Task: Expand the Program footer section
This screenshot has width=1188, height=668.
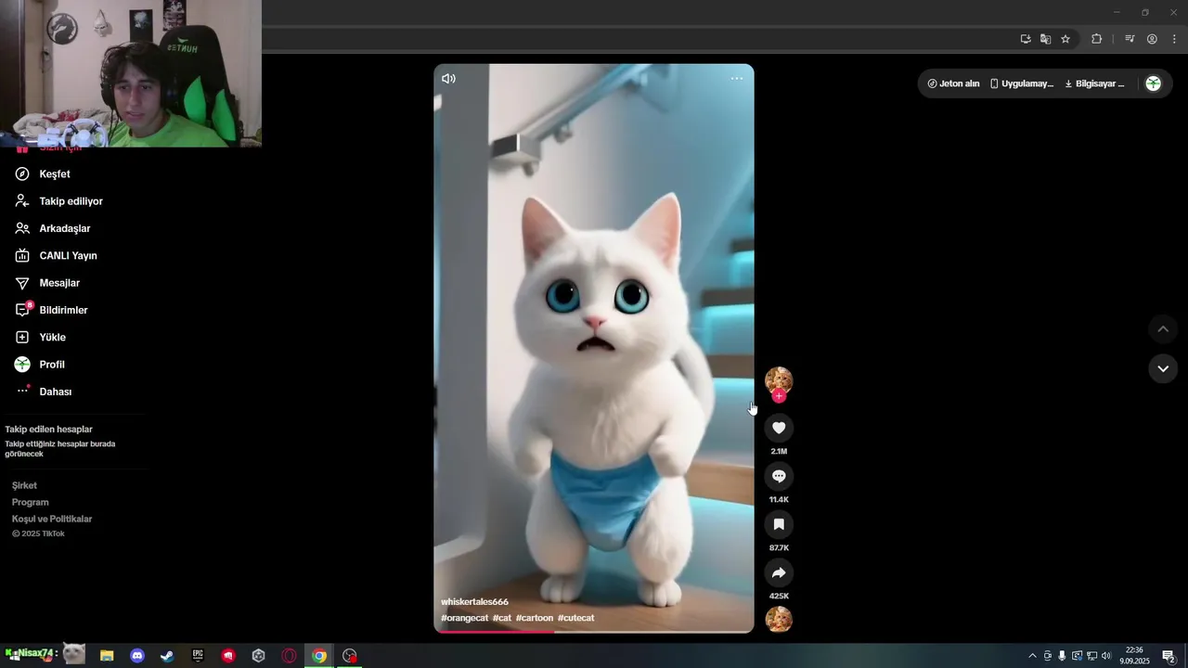Action: (30, 502)
